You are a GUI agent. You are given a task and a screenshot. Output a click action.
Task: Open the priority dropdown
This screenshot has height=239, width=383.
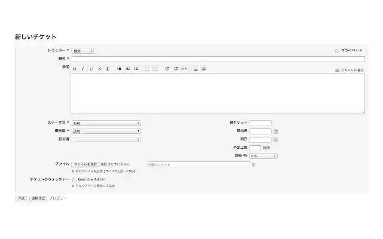[106, 131]
